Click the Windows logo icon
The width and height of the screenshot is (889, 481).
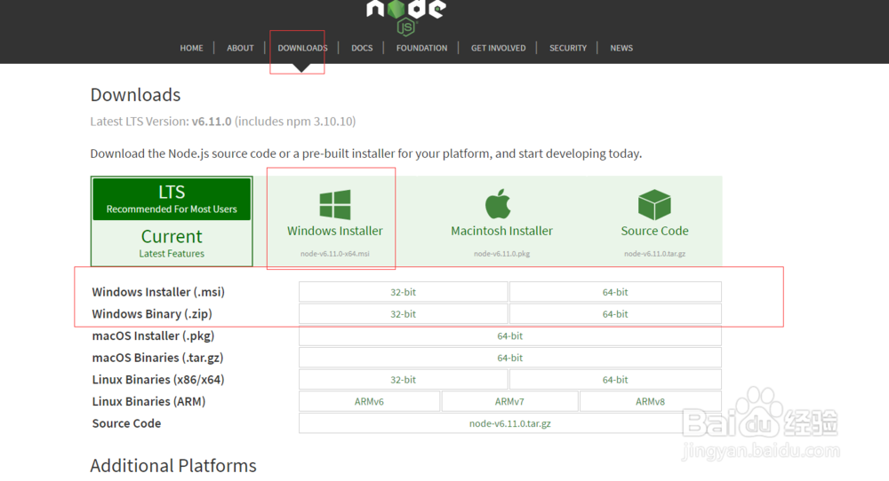tap(335, 204)
